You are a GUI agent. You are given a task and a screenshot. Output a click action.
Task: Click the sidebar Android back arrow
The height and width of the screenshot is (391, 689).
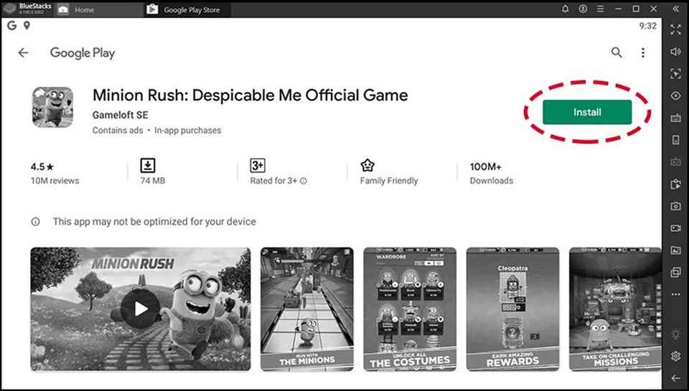coord(676,378)
